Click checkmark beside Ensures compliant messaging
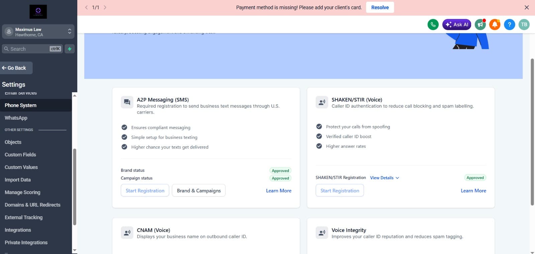The width and height of the screenshot is (535, 254). (124, 127)
